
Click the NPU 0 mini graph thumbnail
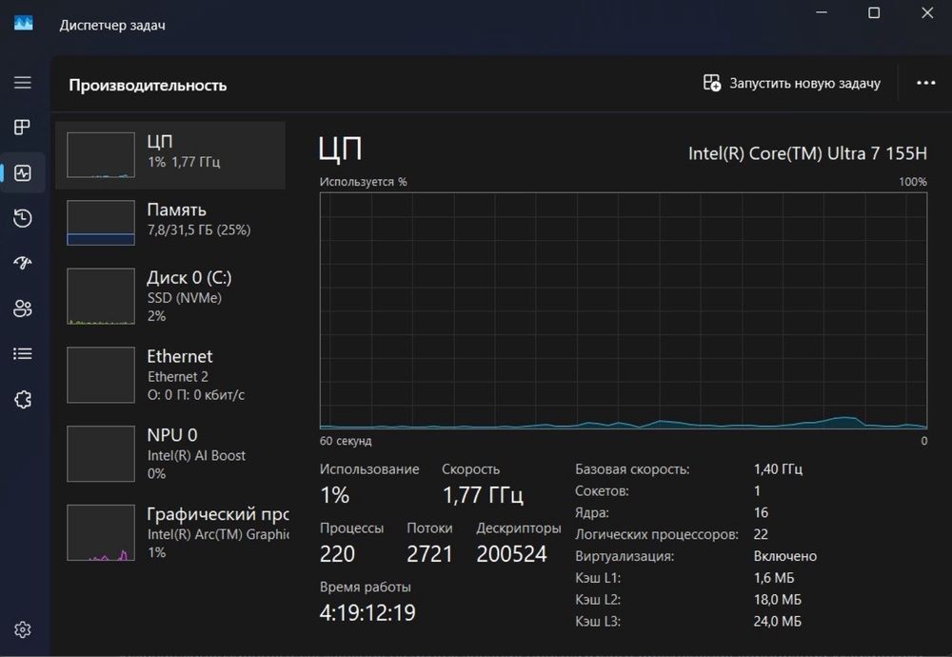(x=101, y=453)
